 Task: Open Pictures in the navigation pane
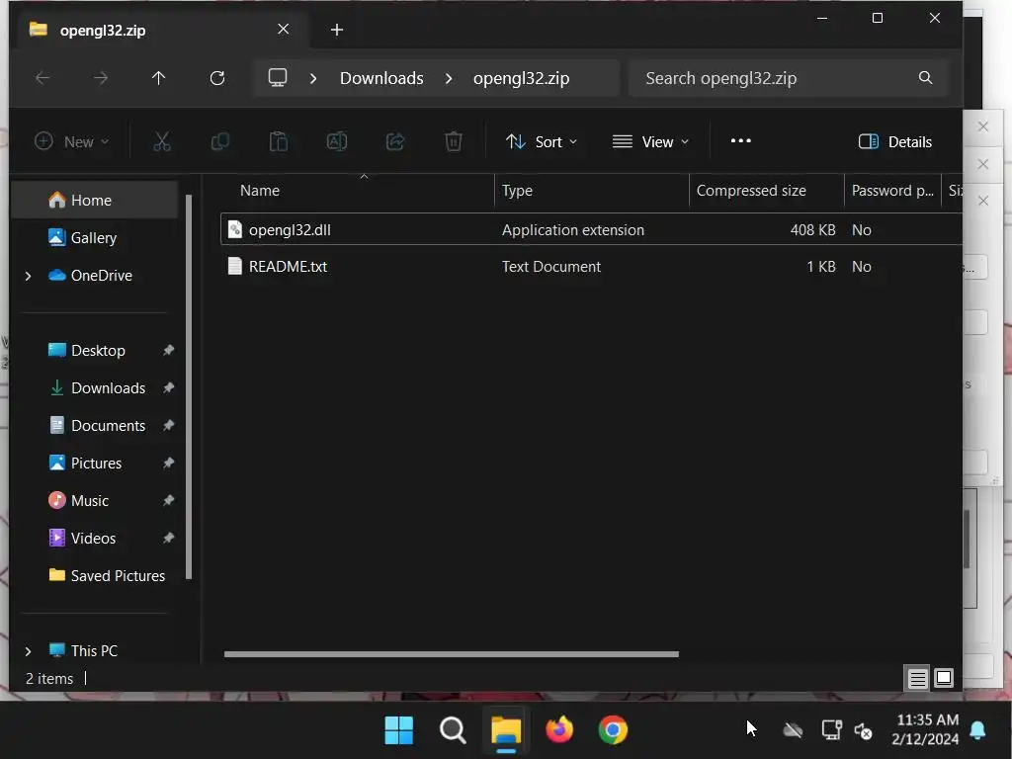point(96,463)
